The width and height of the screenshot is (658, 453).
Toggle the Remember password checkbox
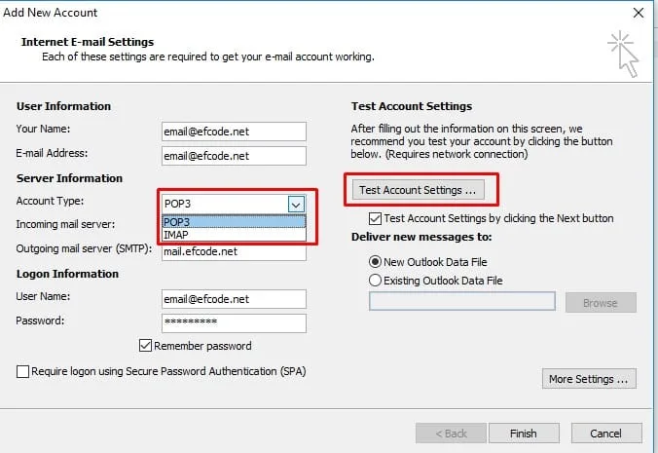click(x=146, y=346)
